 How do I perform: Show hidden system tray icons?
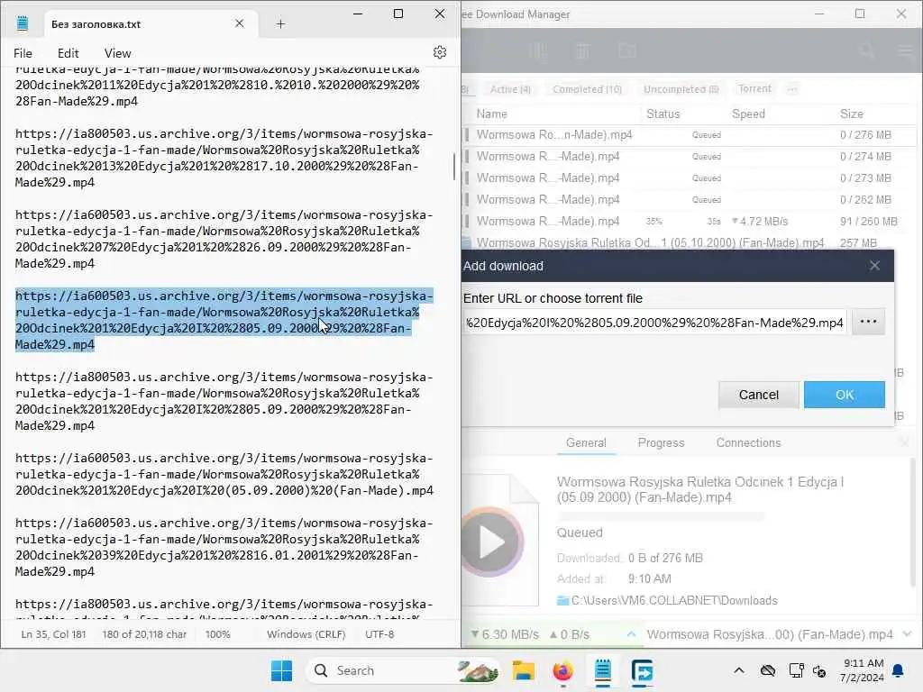pos(739,670)
